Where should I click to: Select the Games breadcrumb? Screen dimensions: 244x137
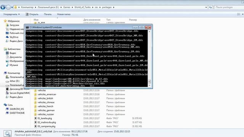coord(67,7)
